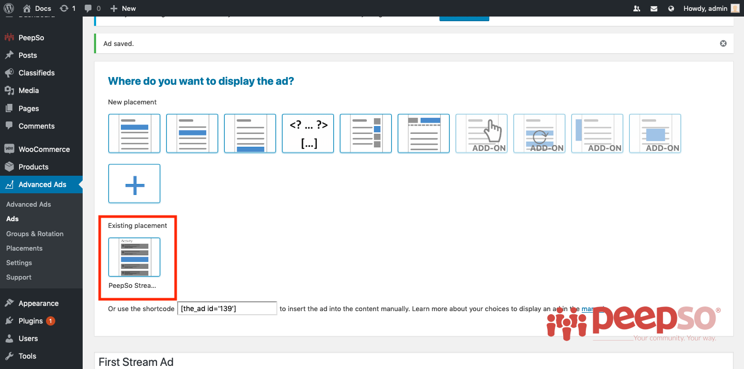Visit the Docs site home

37,8
